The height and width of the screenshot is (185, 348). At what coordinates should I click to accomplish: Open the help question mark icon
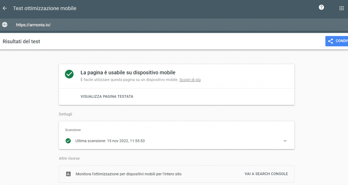pos(321,7)
